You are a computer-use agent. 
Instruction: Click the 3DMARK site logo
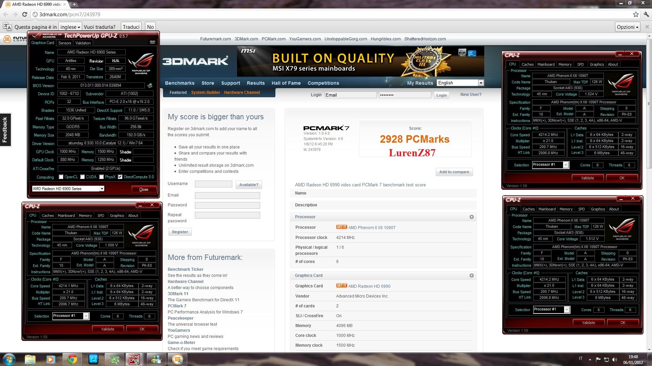pyautogui.click(x=195, y=61)
